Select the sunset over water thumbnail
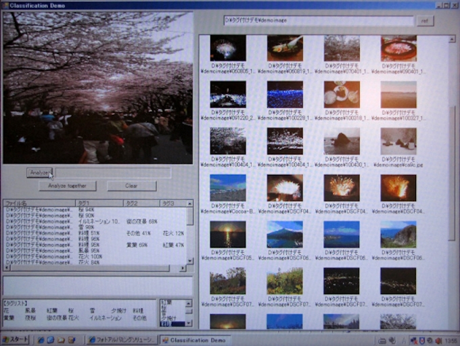Viewport: 460px width, 346px height. tap(227, 234)
